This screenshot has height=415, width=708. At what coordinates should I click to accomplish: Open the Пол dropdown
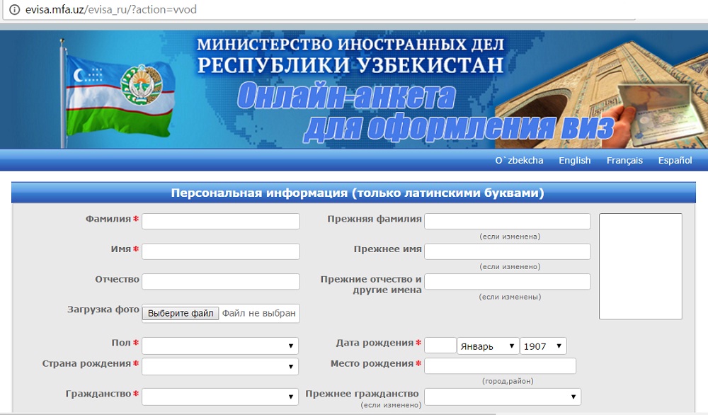coord(220,346)
